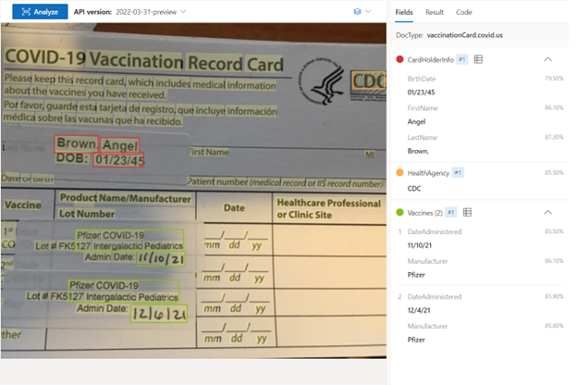
Task: Open the layers icon dropdown above document
Action: pyautogui.click(x=362, y=12)
